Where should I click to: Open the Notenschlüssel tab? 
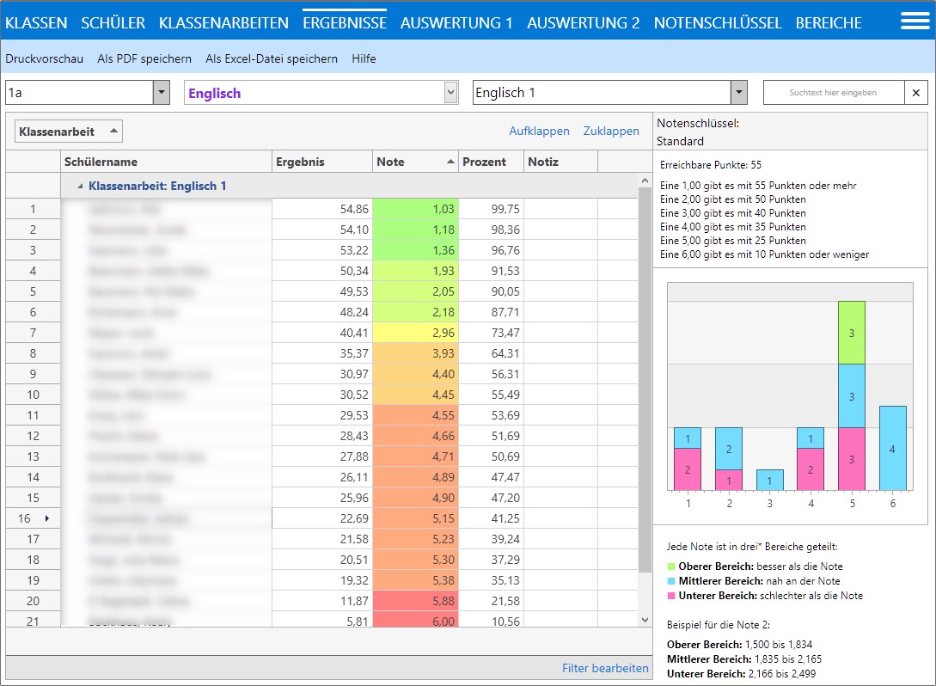pyautogui.click(x=717, y=23)
